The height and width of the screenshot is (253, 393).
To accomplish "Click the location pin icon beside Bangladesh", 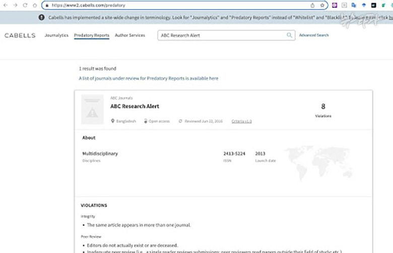I will (113, 121).
